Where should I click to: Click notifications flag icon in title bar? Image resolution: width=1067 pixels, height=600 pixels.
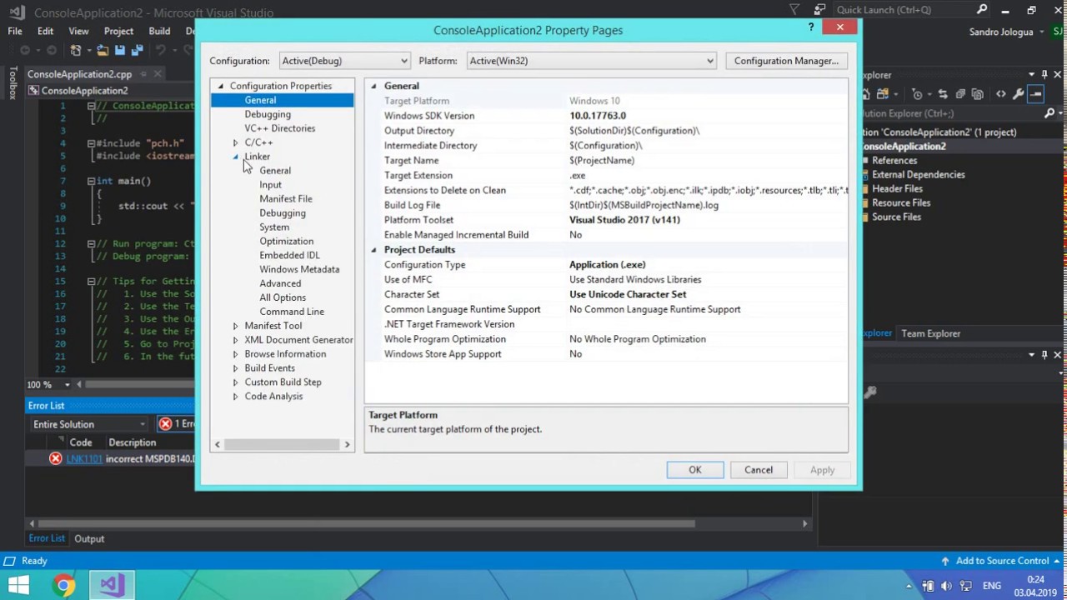click(x=794, y=10)
